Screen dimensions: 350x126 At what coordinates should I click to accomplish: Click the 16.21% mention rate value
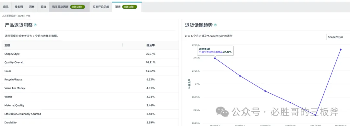pos(151,63)
